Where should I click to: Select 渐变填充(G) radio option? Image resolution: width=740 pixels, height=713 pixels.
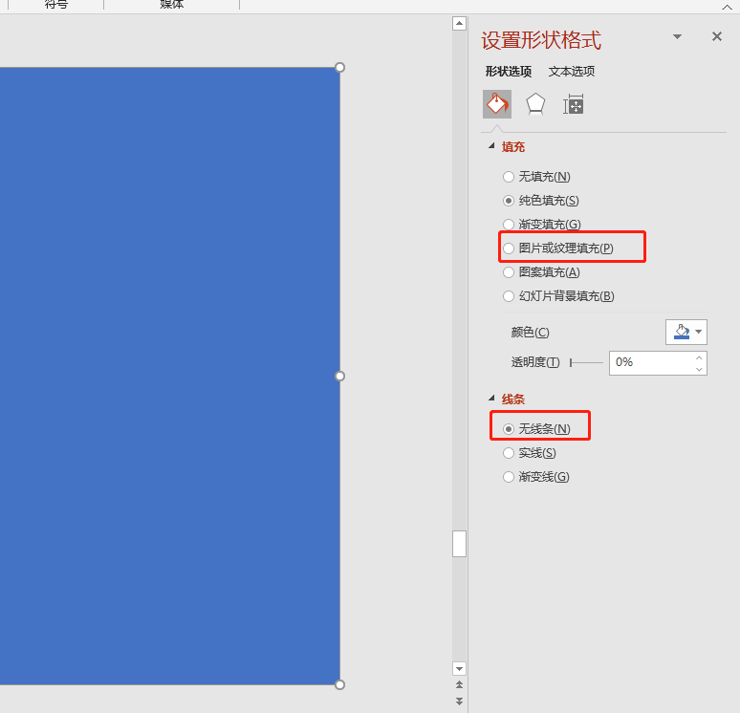(541, 225)
